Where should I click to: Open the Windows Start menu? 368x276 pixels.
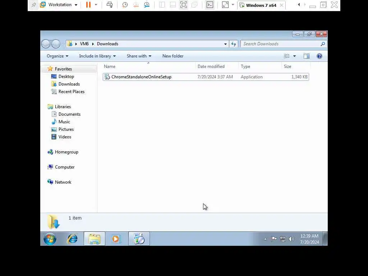[x=50, y=239]
